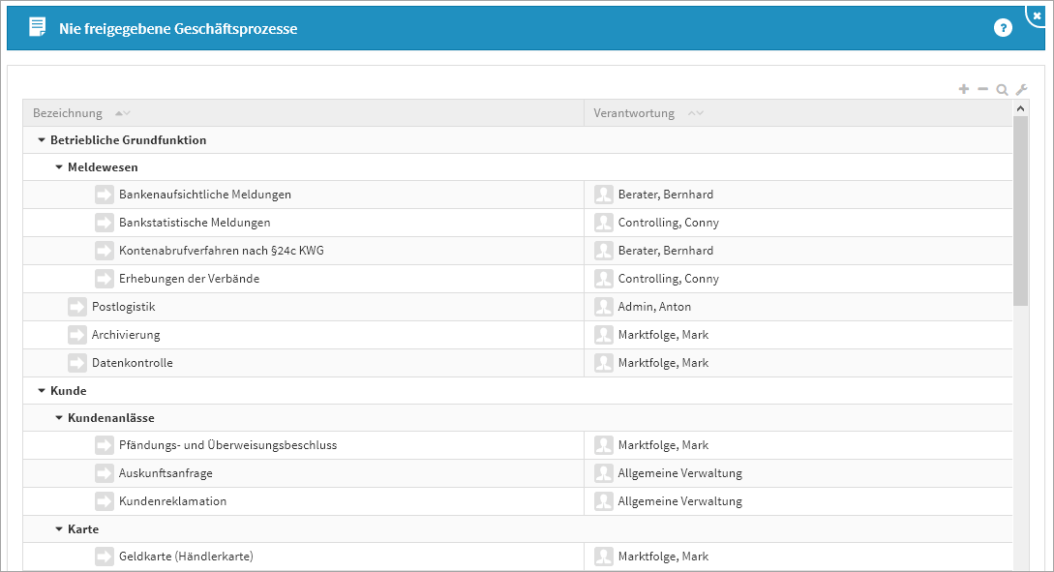Click the minus icon to collapse all
This screenshot has width=1054, height=572.
click(982, 89)
